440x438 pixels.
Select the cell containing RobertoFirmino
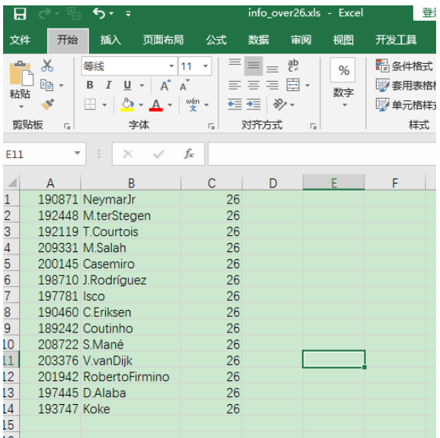coord(130,376)
